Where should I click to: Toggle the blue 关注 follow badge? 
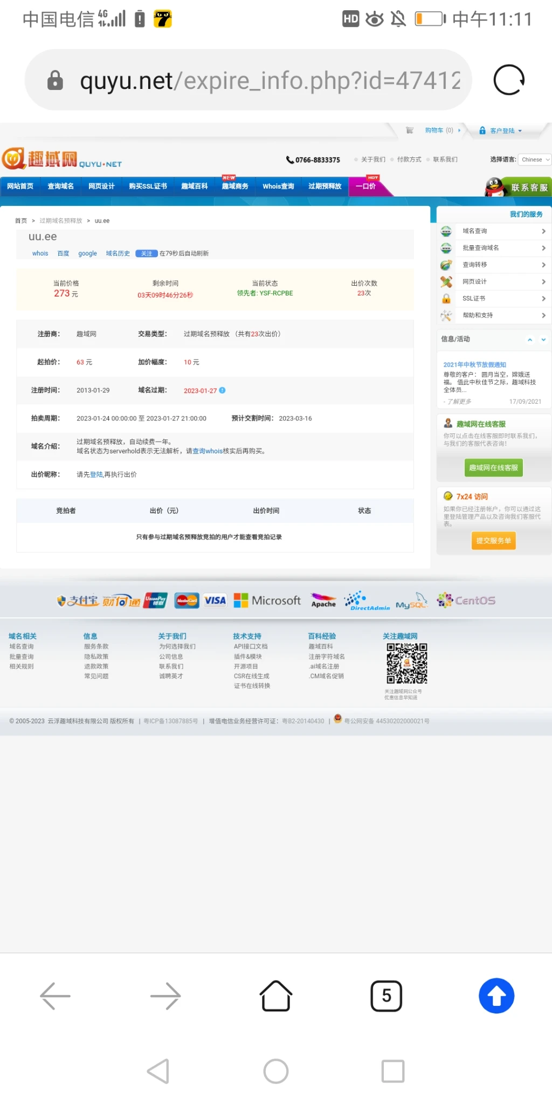pos(146,253)
